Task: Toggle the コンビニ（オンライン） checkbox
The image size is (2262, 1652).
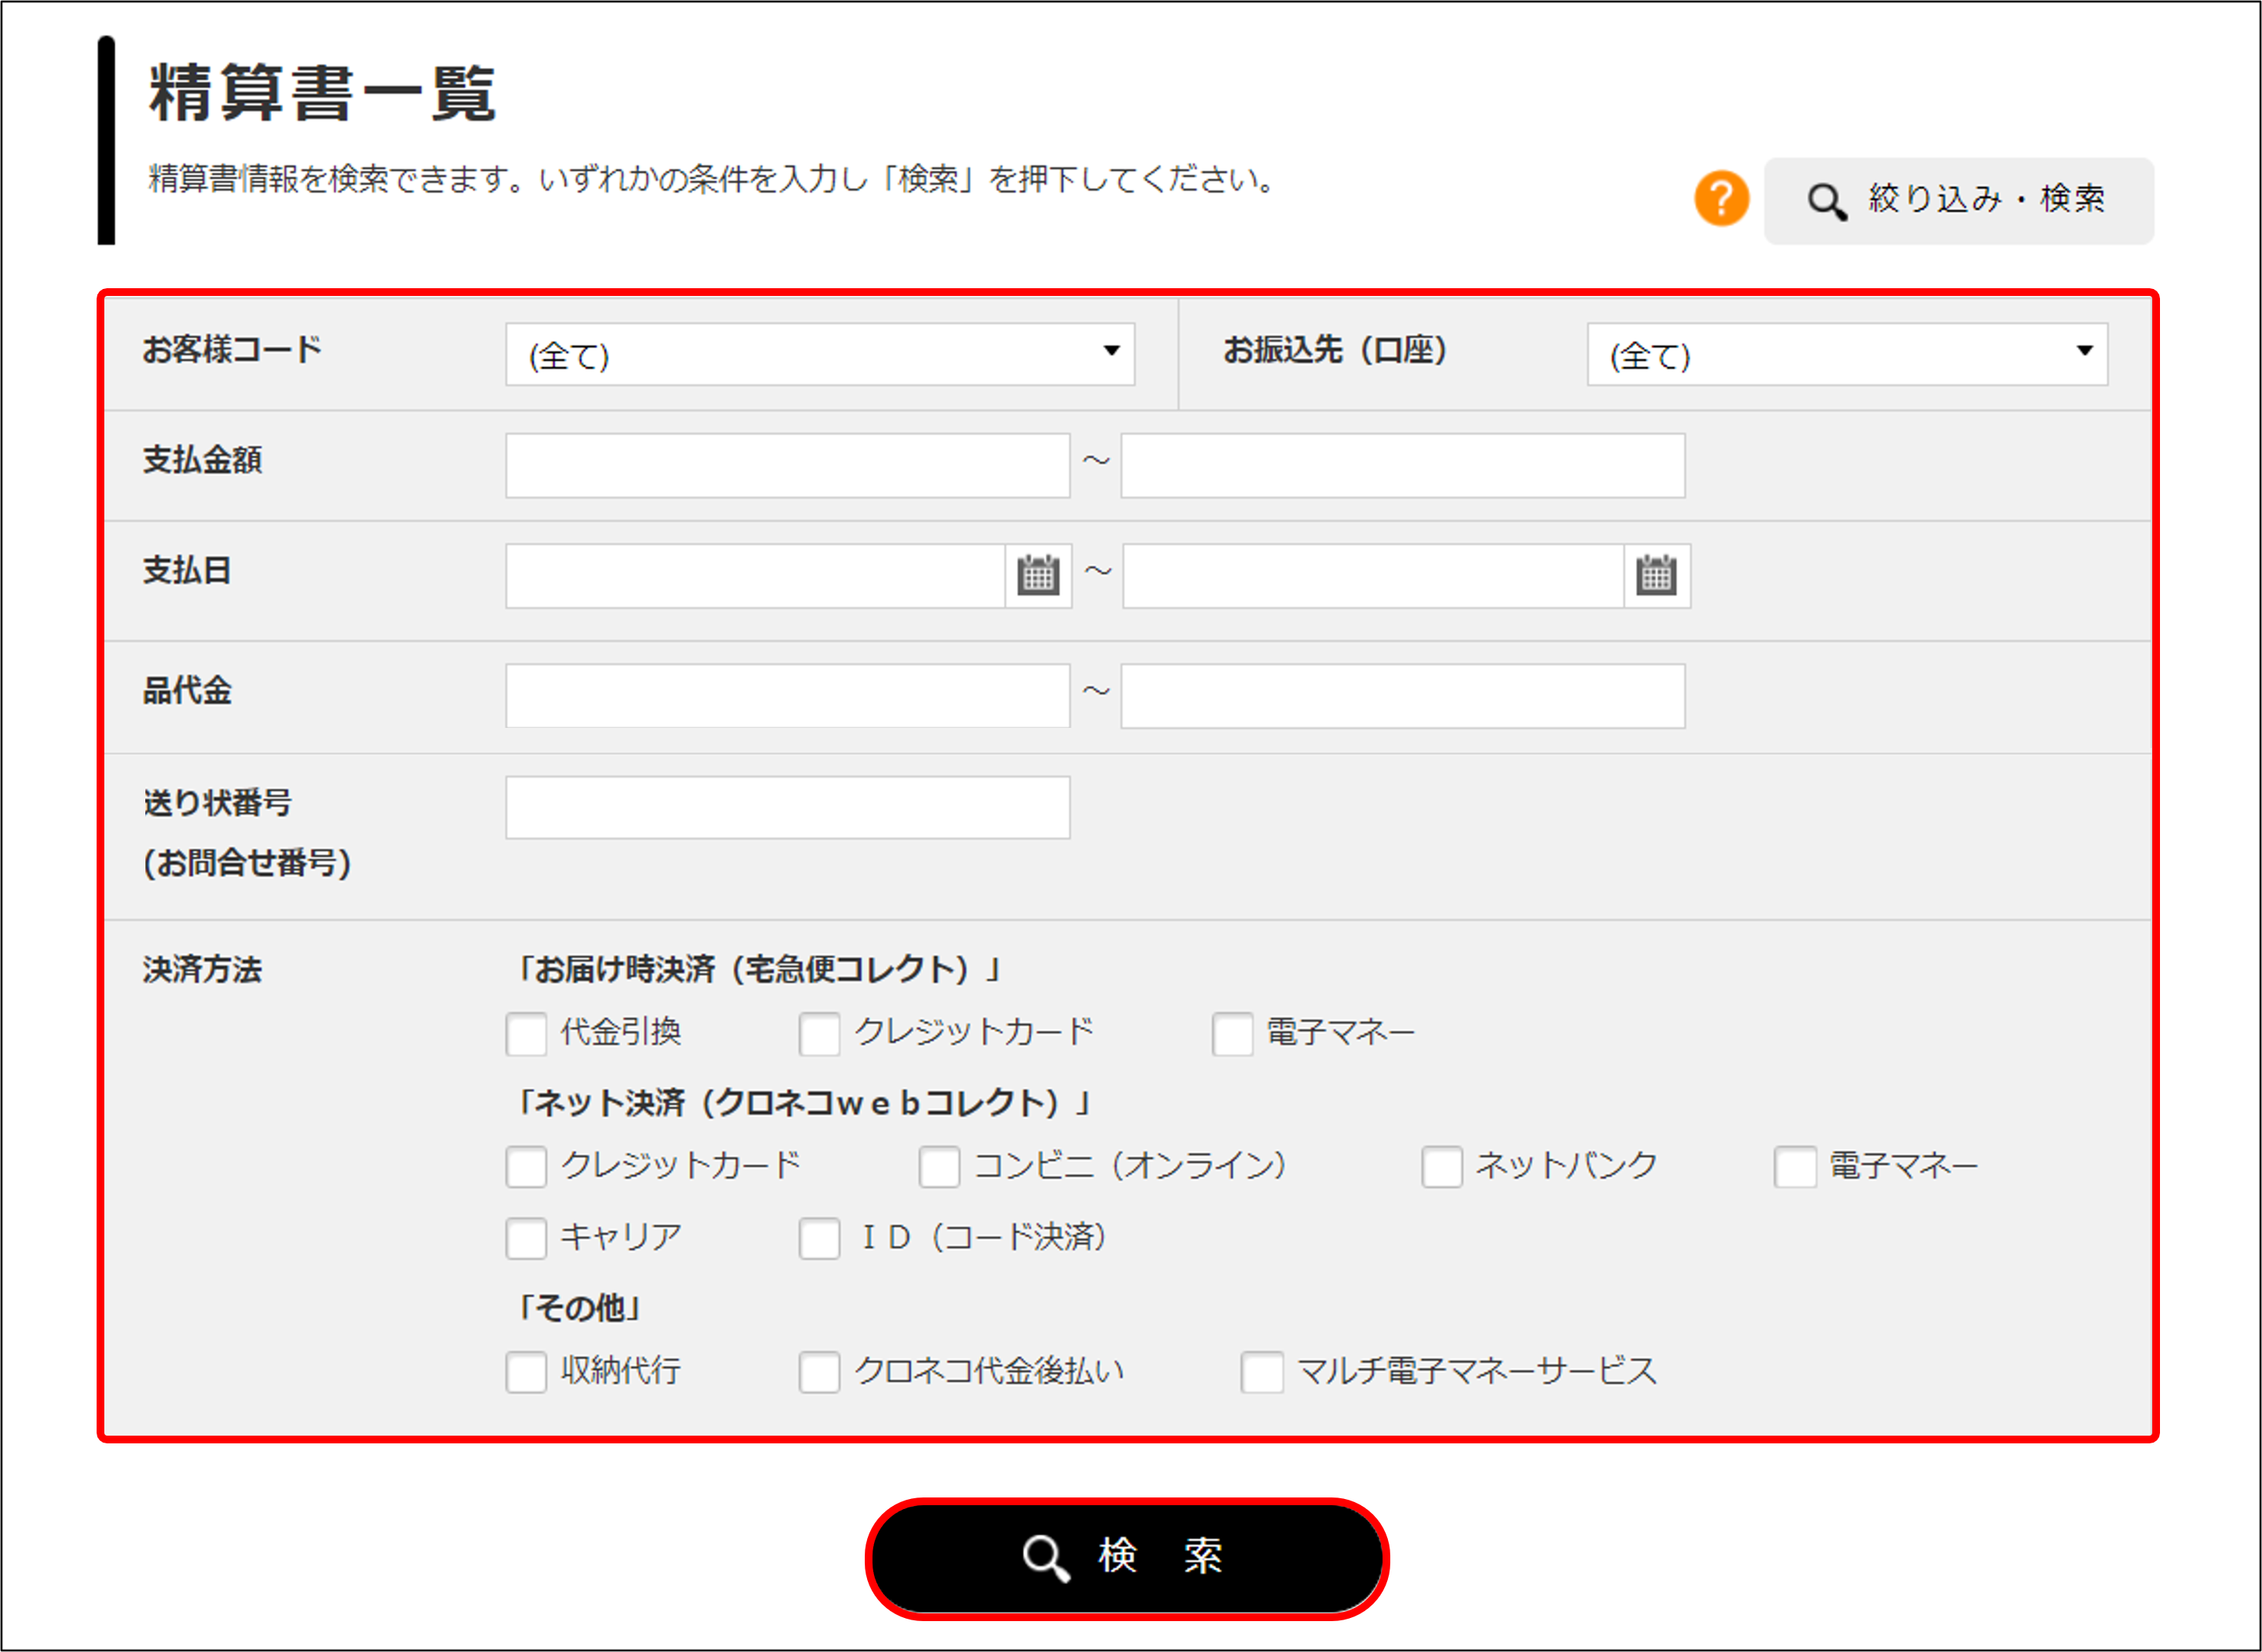Action: (938, 1166)
